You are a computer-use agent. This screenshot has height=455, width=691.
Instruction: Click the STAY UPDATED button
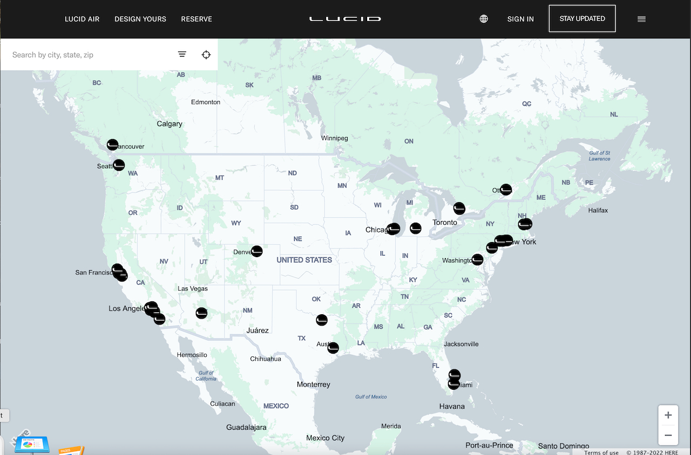coord(582,18)
